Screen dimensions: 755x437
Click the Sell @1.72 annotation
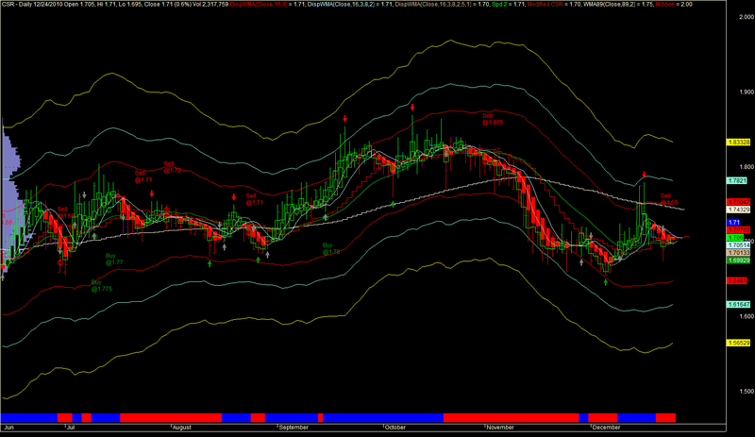click(x=173, y=167)
